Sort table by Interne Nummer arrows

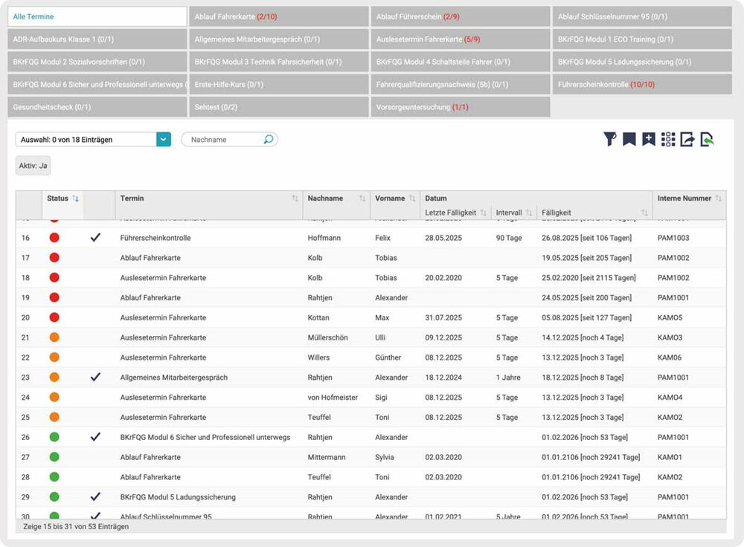(x=718, y=198)
